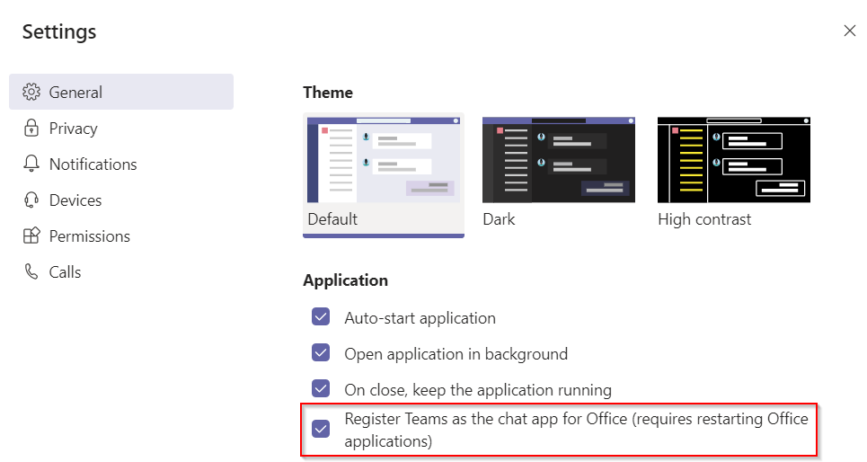Close the Settings dialog

pyautogui.click(x=850, y=31)
